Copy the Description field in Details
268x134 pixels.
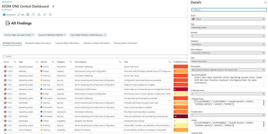click(x=264, y=70)
